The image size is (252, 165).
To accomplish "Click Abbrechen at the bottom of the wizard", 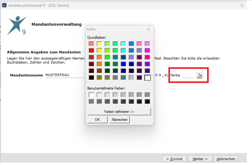I will (226, 159).
